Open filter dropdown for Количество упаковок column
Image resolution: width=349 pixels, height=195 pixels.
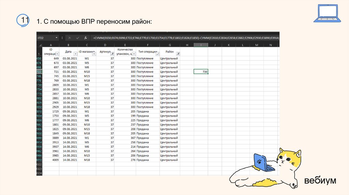point(134,54)
